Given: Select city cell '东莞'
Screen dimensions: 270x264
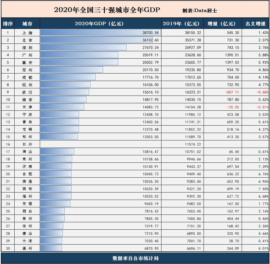Looking at the screenshot, I should click(27, 204).
